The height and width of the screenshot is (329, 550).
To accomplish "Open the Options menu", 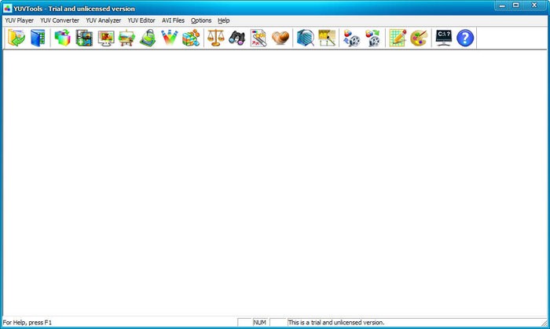I will coord(201,20).
